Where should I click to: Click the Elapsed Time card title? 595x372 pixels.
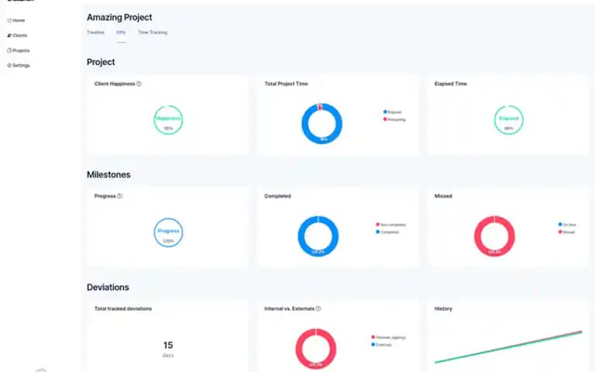(x=451, y=84)
